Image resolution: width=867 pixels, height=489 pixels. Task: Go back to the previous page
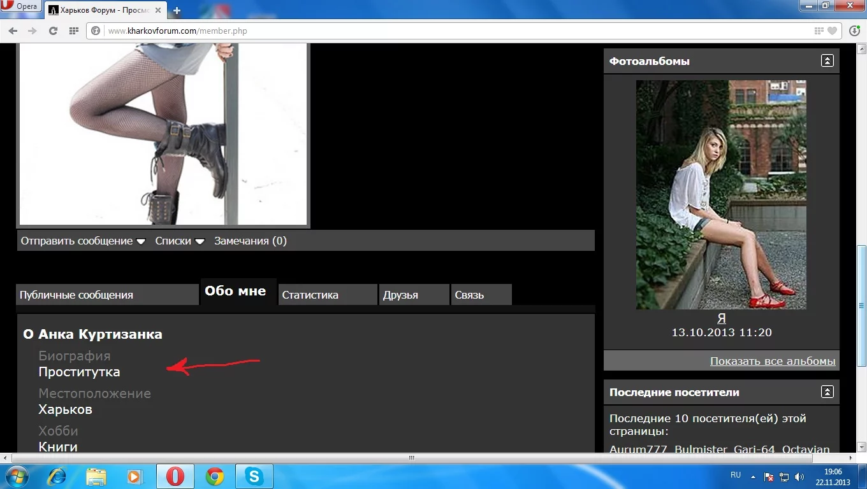coord(13,31)
